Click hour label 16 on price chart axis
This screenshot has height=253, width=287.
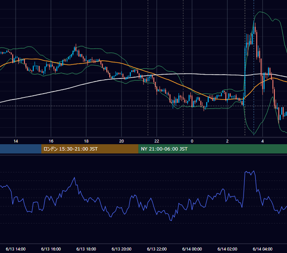click(x=51, y=141)
